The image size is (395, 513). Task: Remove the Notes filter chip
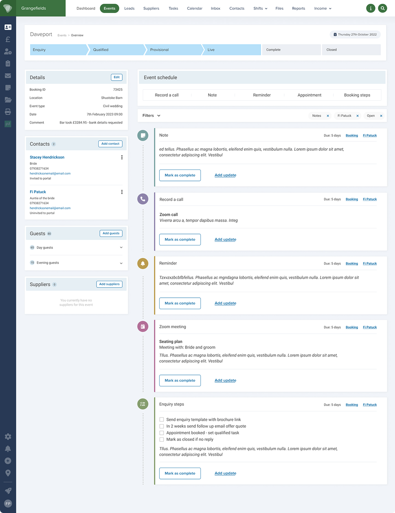tap(328, 116)
